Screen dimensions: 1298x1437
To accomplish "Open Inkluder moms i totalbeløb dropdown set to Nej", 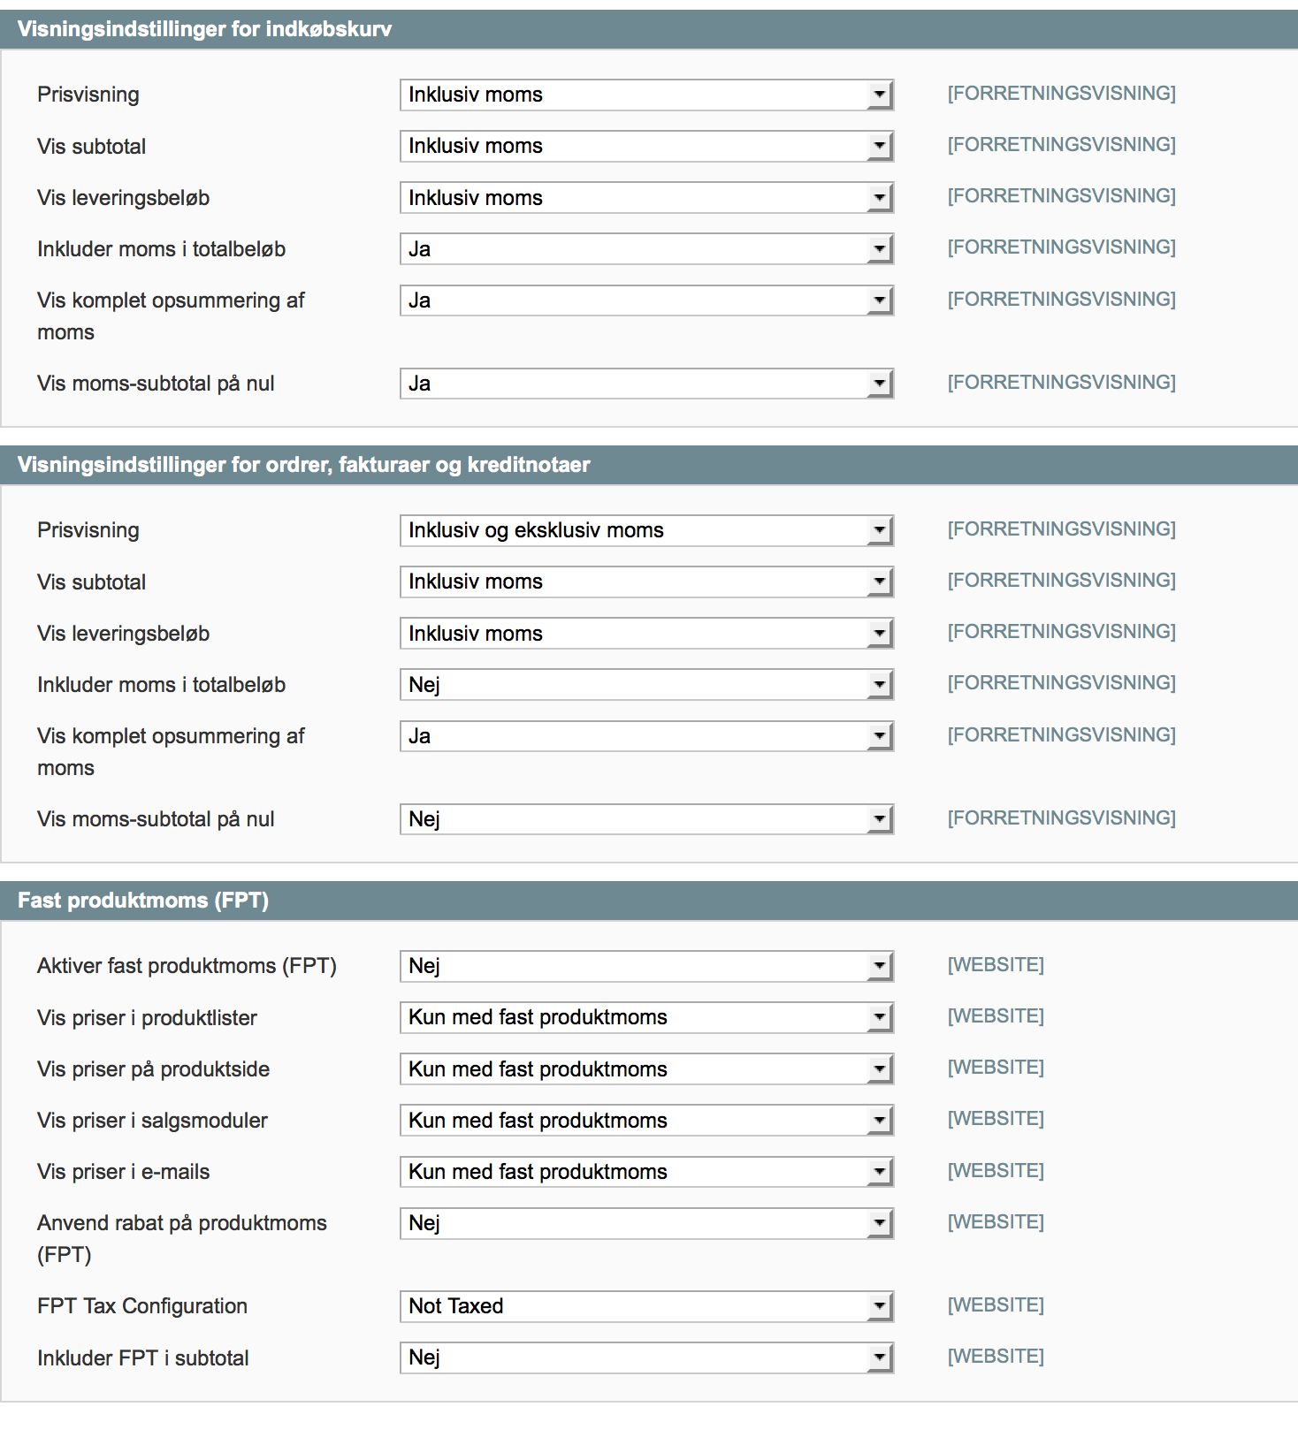I will [646, 685].
